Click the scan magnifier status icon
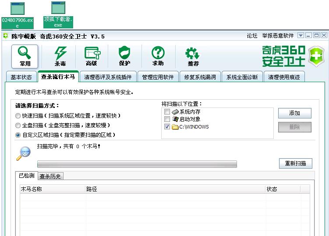 23,153
